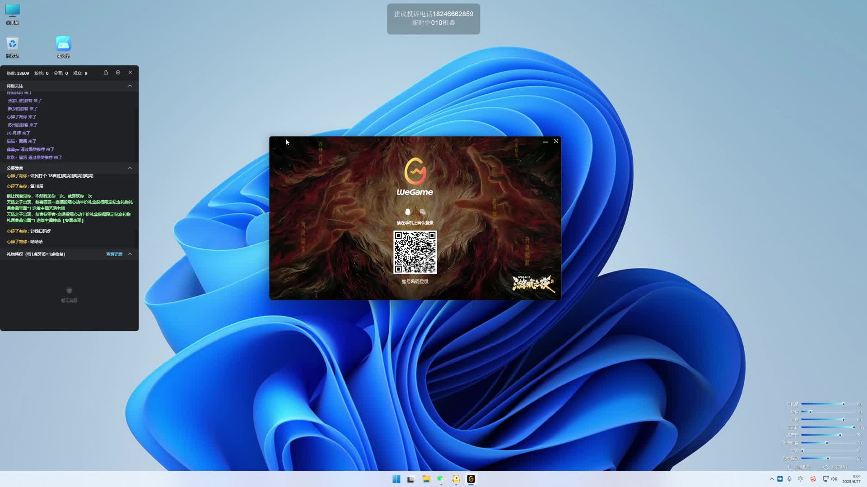Open File Explorer from the taskbar
Screen dimensions: 867x487
(426, 479)
